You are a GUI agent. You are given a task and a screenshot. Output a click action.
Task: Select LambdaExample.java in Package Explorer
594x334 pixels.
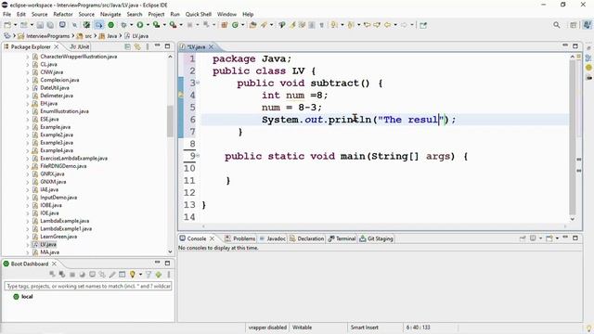tap(64, 221)
